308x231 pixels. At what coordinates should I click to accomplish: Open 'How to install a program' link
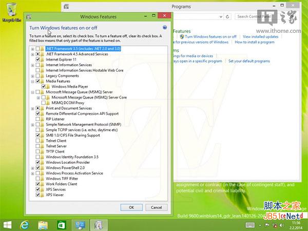(x=255, y=42)
